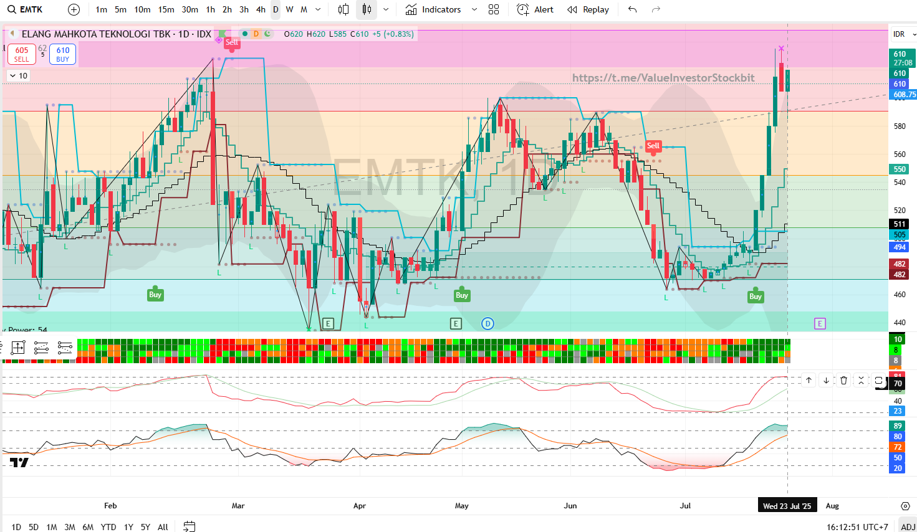Screen dimensions: 917x532
Task: Move the indicator pane down
Action: 826,380
